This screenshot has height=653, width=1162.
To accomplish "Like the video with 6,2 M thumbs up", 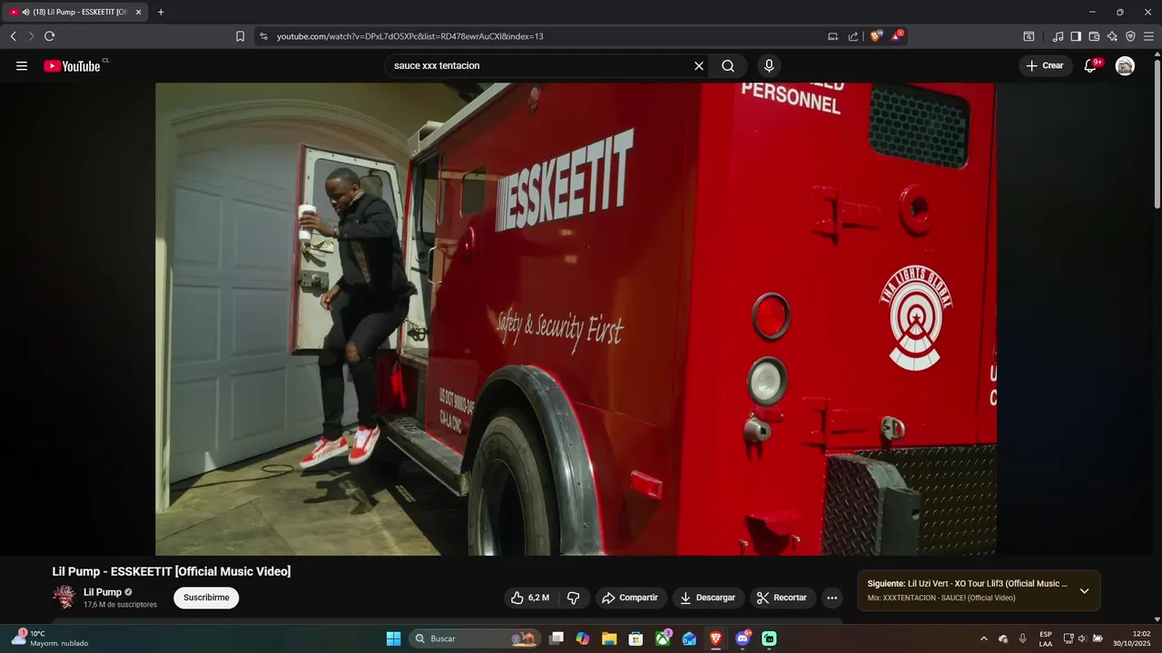I will [x=532, y=598].
